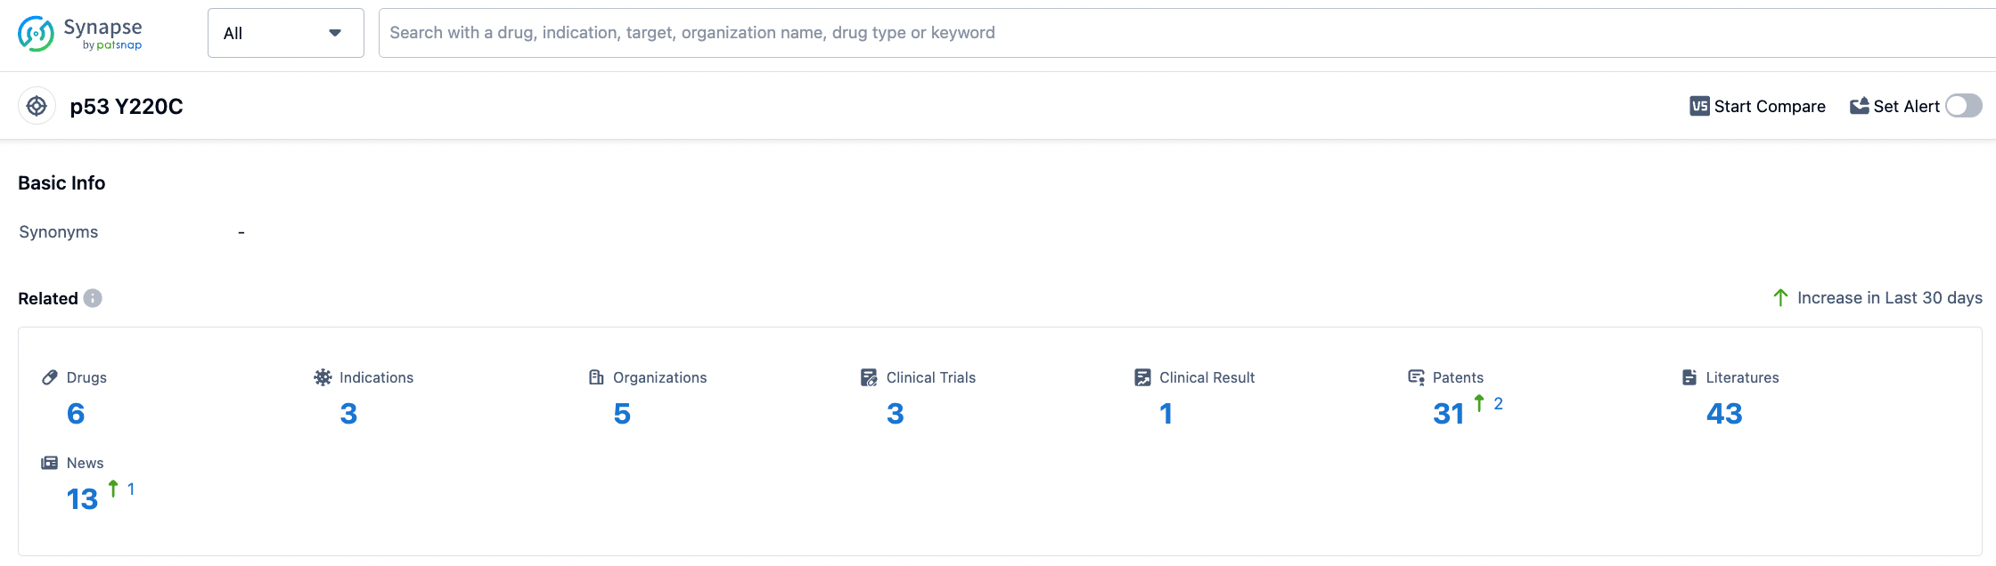Open the 3 Clinical Trials count
This screenshot has width=1996, height=566.
point(895,414)
